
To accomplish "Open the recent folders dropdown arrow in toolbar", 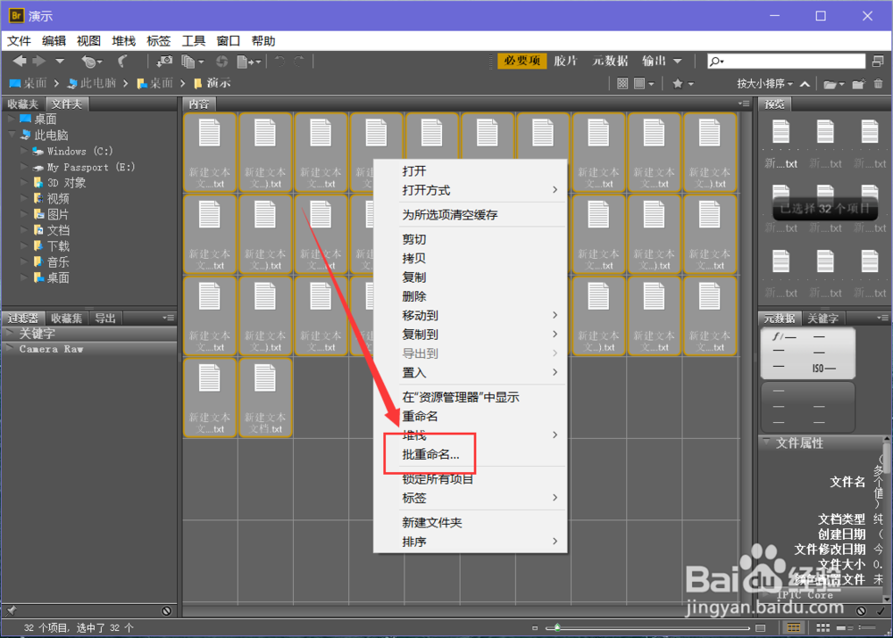I will click(60, 61).
